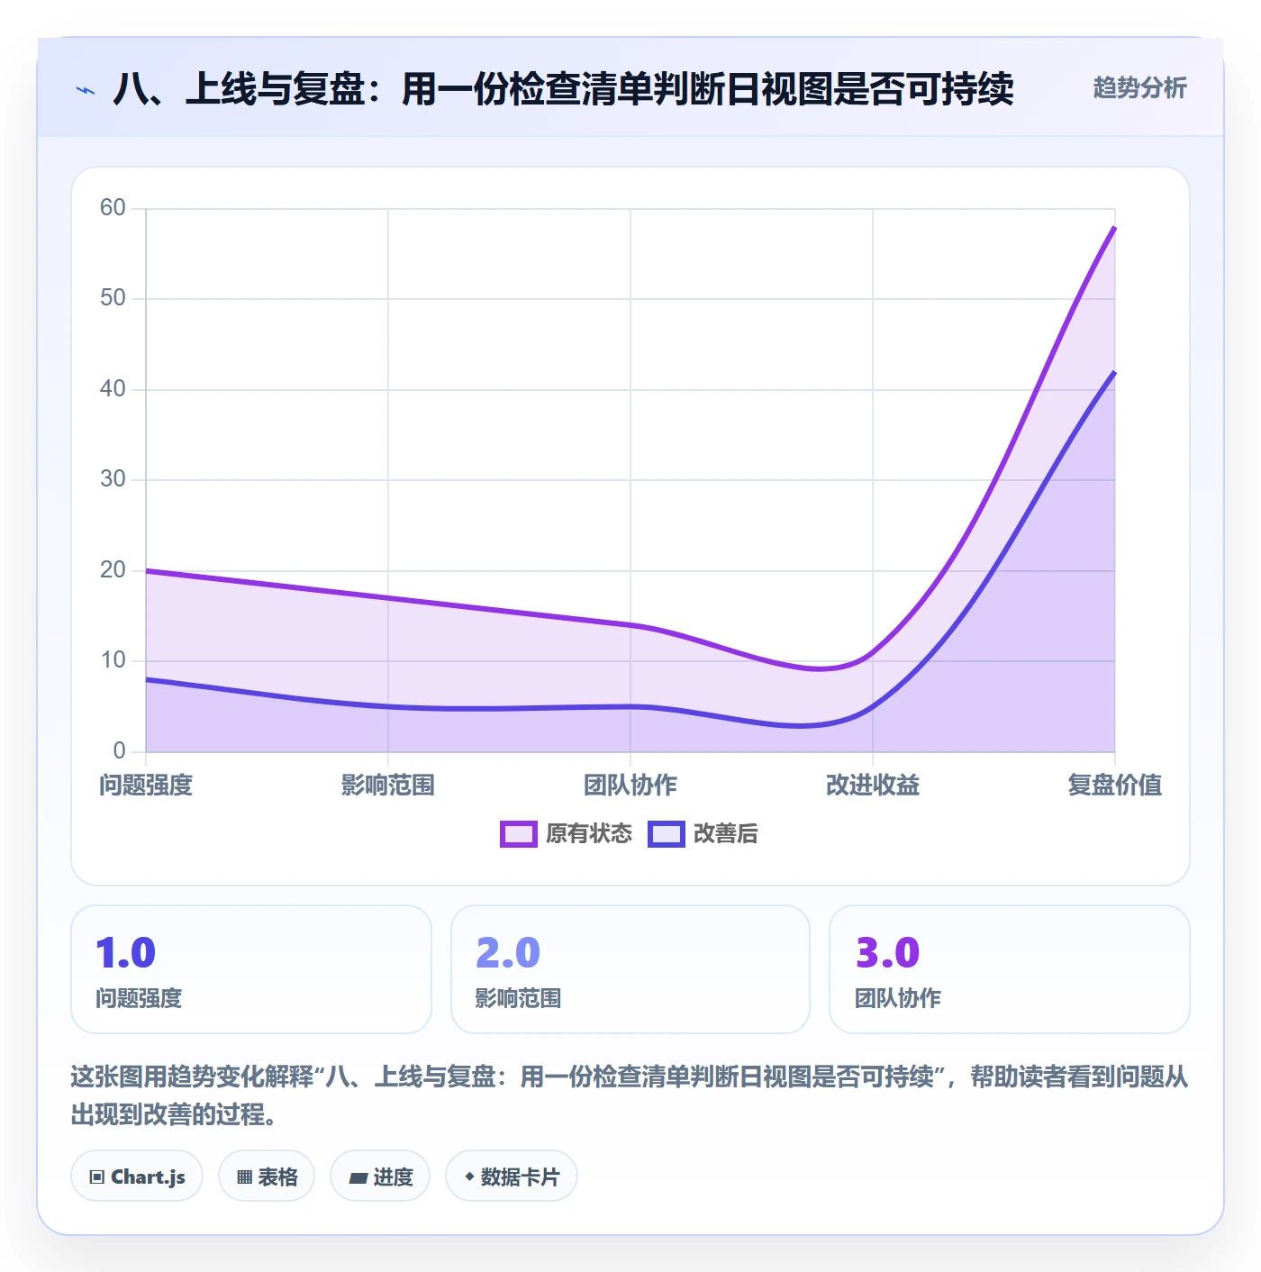The height and width of the screenshot is (1272, 1261).
Task: Click the bar icon in the 进度 tag
Action: (358, 1177)
